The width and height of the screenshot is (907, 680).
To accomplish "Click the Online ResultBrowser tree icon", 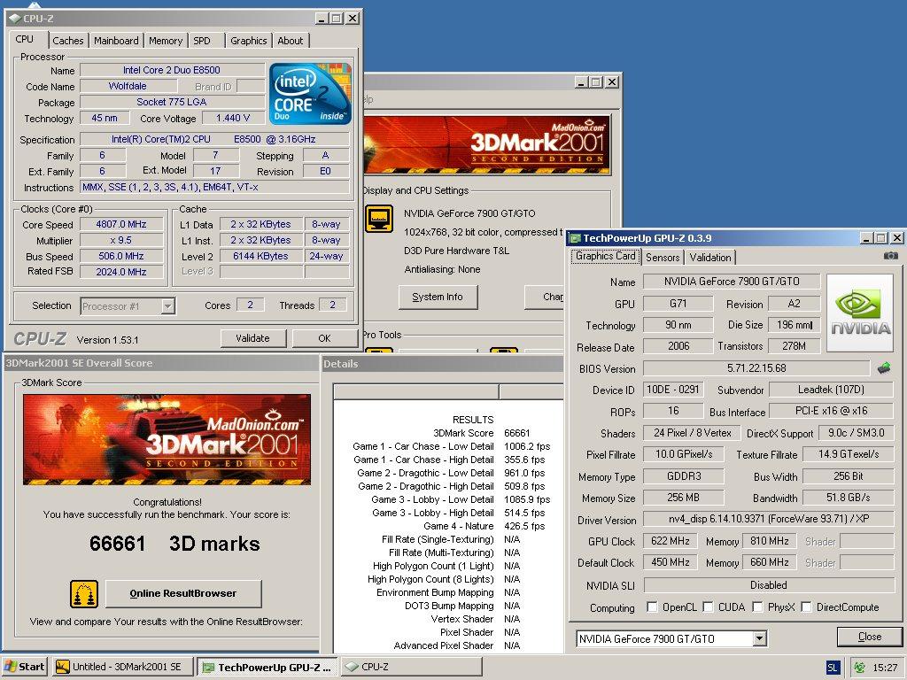I will 84,594.
